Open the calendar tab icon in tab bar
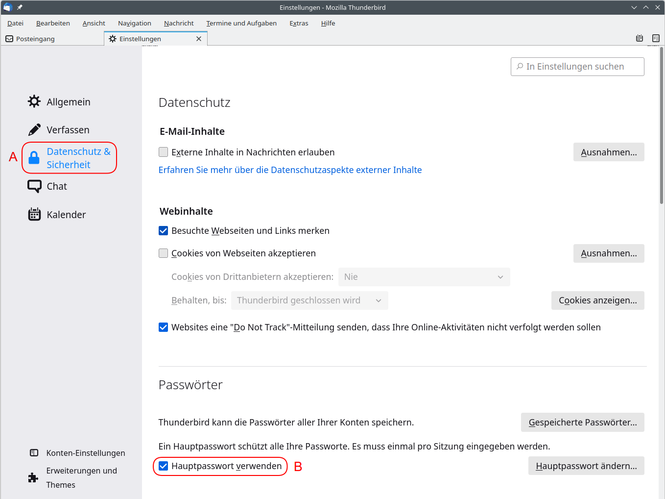This screenshot has width=665, height=499. tap(640, 38)
